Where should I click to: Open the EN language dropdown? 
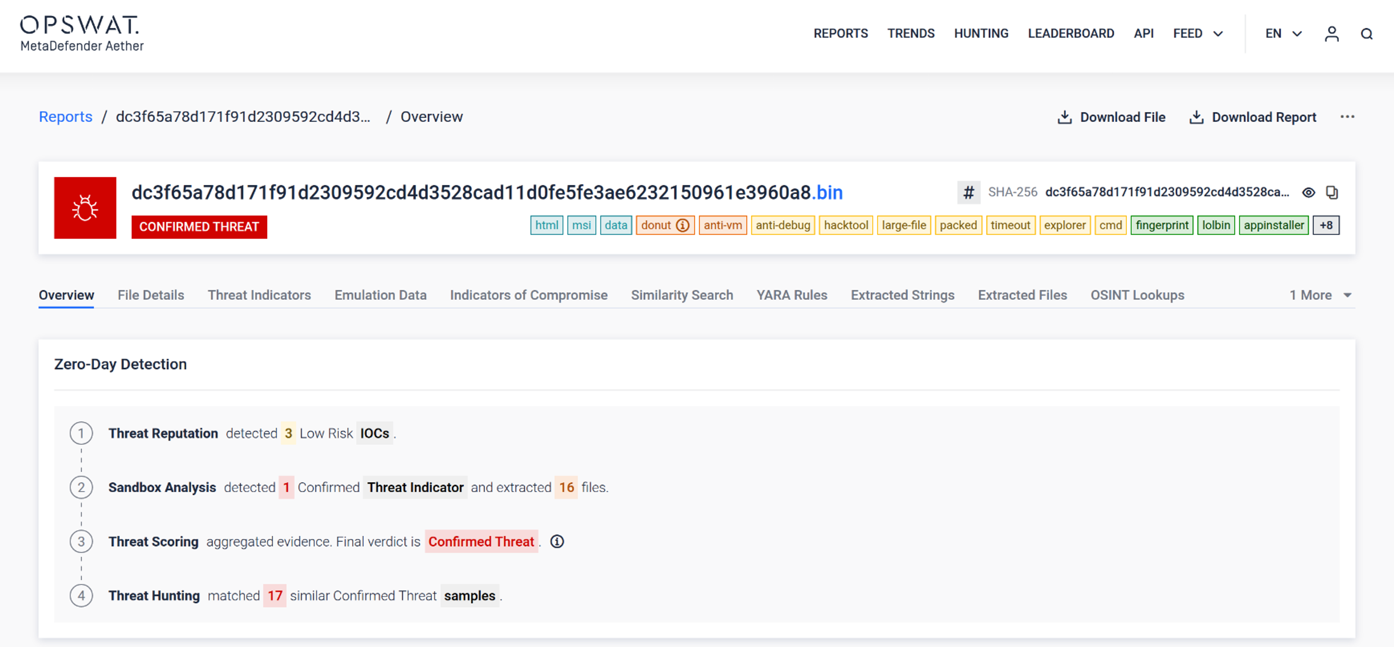point(1282,33)
